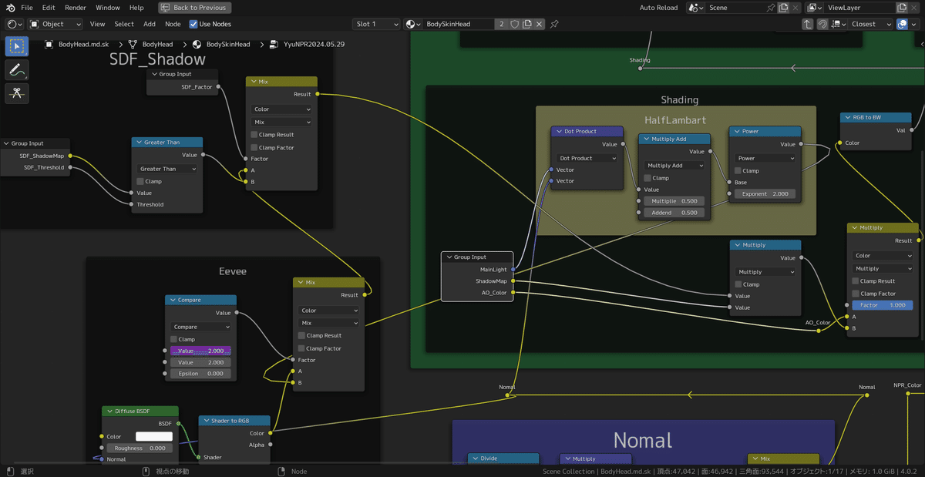Click the white Color swatch on Diffuse BSDF

pos(153,436)
